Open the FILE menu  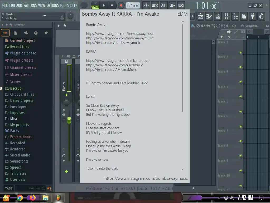[5, 5]
